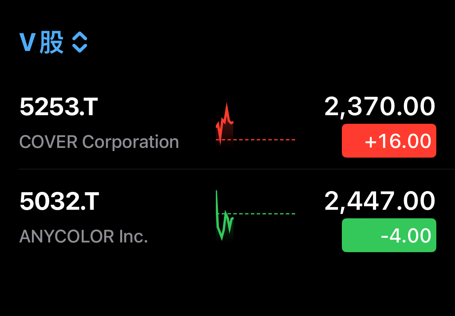View the green ANYCOLOR sparkline chart
The height and width of the screenshot is (316, 455).
224,216
